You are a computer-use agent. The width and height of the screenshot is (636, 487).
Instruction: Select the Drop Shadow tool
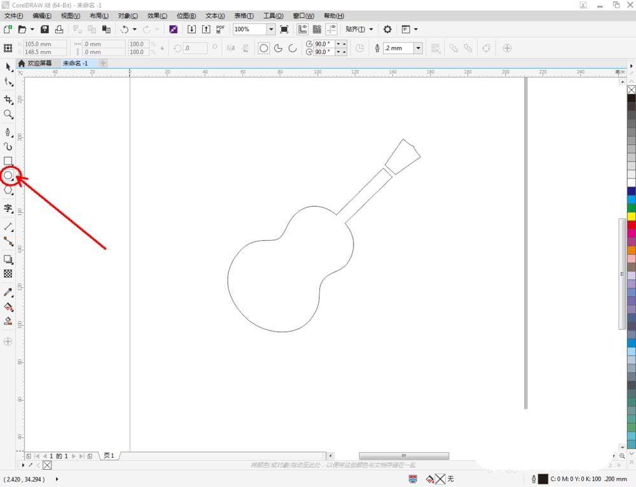click(x=8, y=259)
